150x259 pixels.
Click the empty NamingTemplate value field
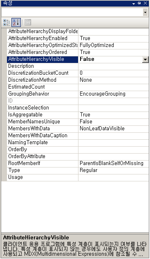[x=114, y=143]
